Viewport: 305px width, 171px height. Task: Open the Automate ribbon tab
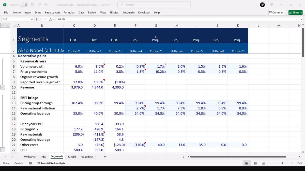click(128, 12)
